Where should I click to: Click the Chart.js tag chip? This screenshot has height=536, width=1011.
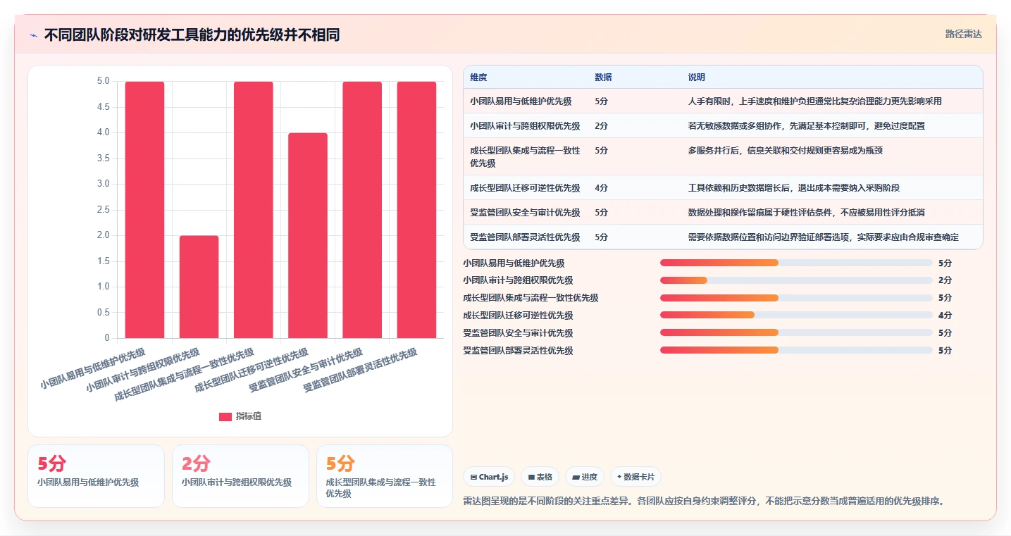(490, 477)
